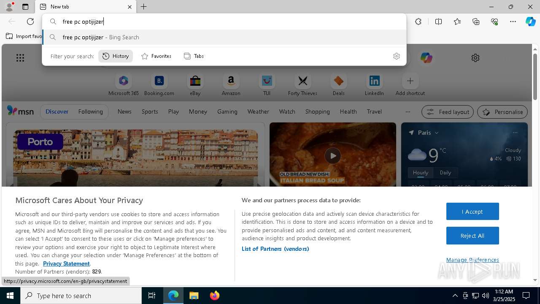The width and height of the screenshot is (540, 304).
Task: Open Feed layout options
Action: [x=448, y=112]
